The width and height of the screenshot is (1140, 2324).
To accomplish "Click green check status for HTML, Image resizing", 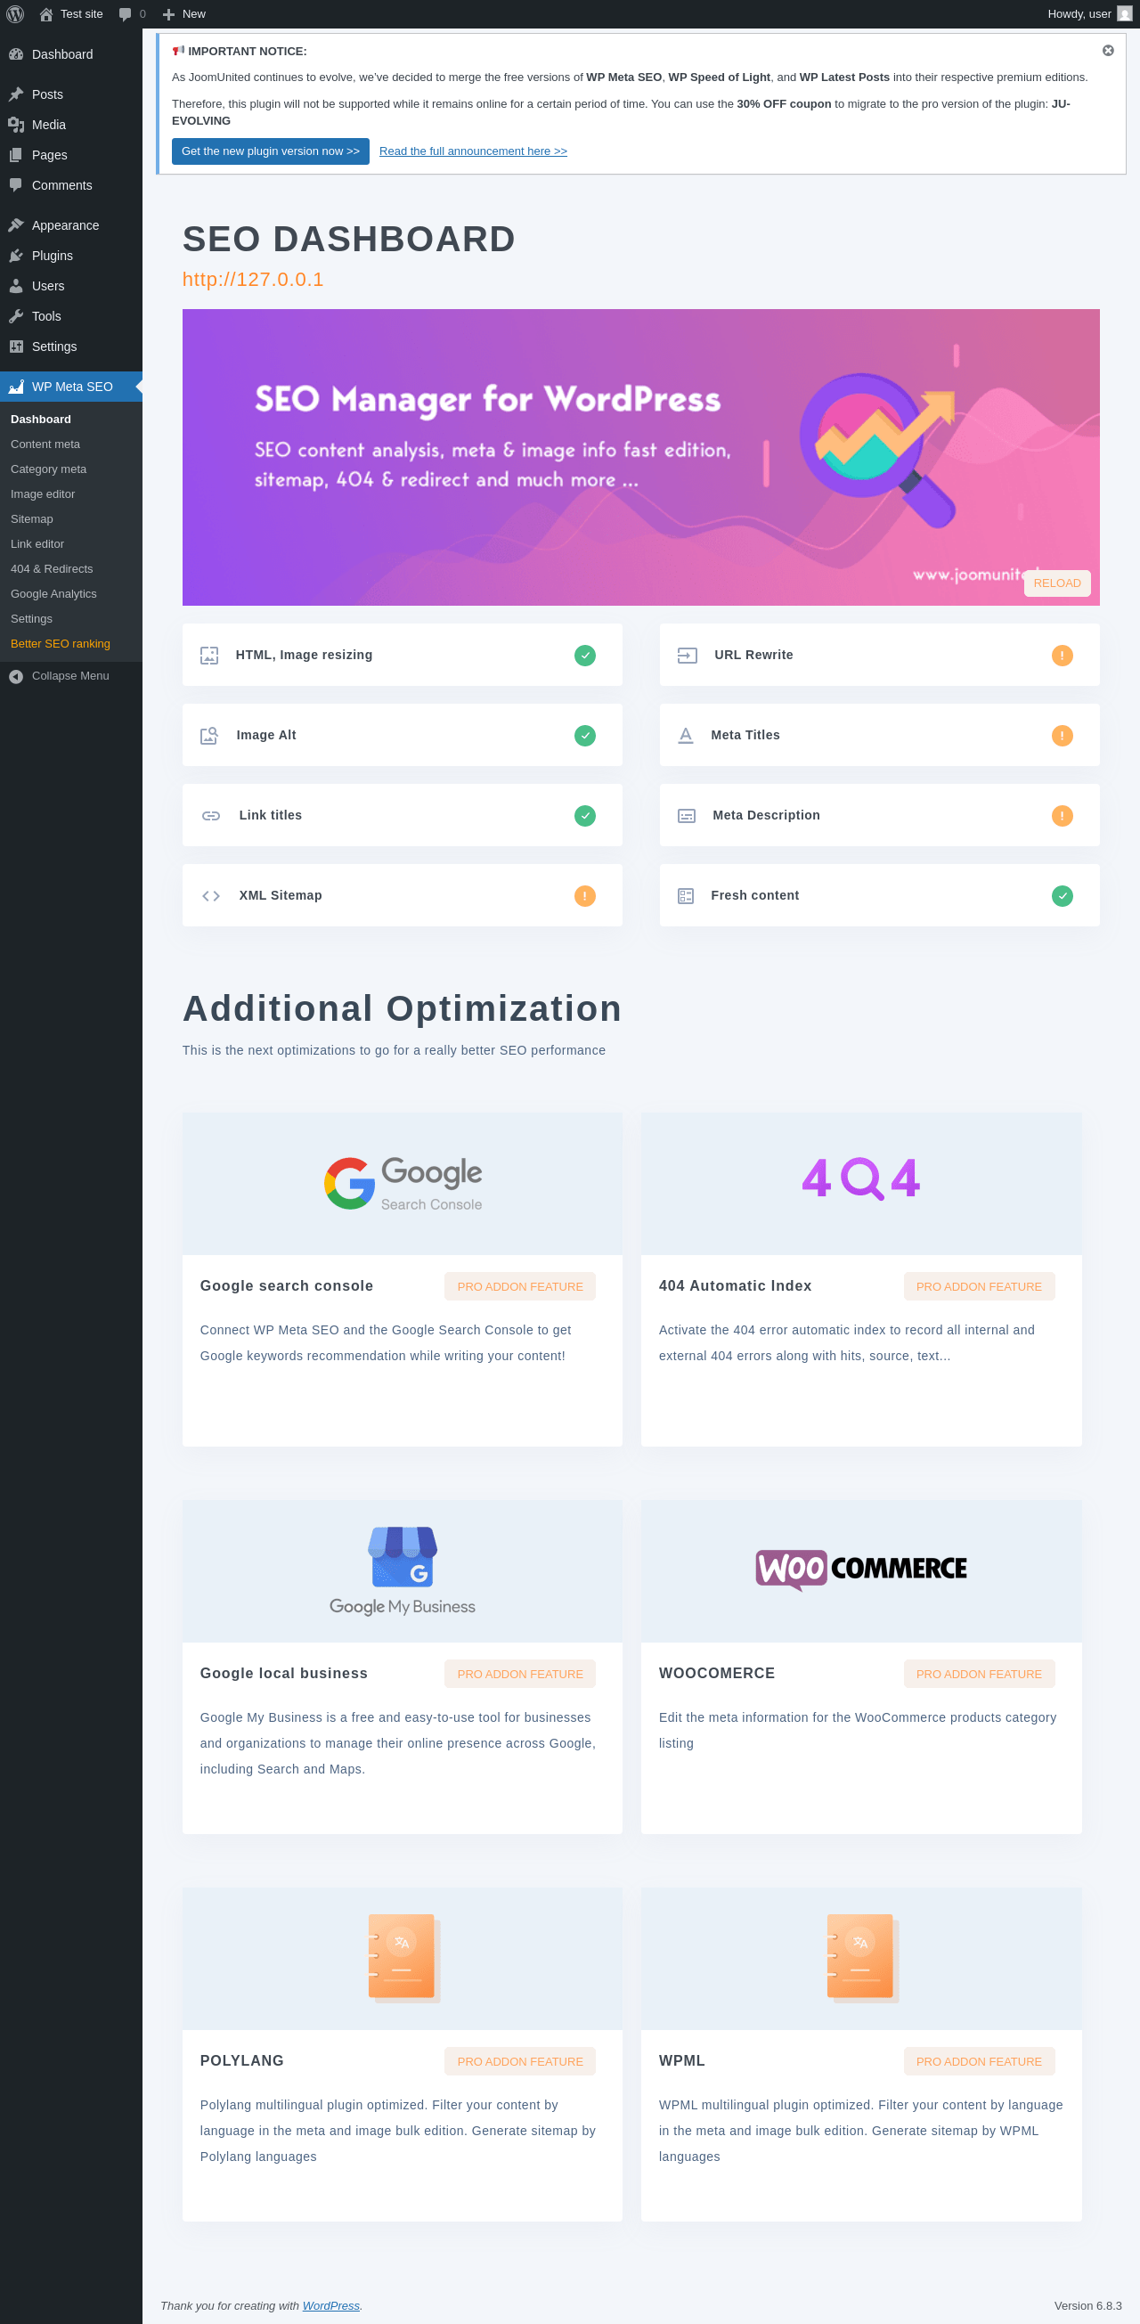I will pos(584,656).
